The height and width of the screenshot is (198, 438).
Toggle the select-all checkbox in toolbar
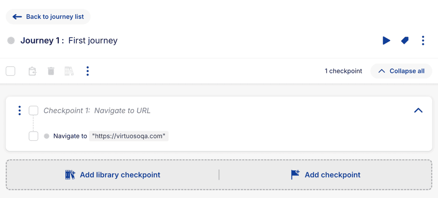point(11,71)
